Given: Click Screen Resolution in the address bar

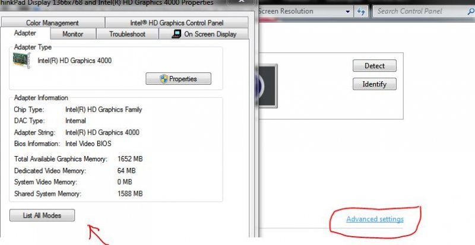Looking at the screenshot, I should 286,11.
